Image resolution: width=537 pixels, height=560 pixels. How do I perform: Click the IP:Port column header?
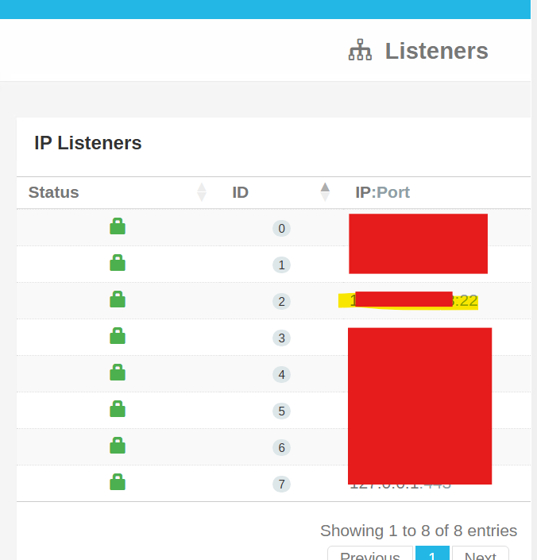coord(382,192)
